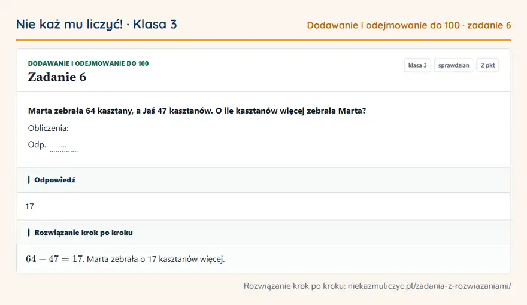
Task: Click the green 'DODAWANIE I ODEJMOWANIE DO 100' category label
Action: coord(88,63)
